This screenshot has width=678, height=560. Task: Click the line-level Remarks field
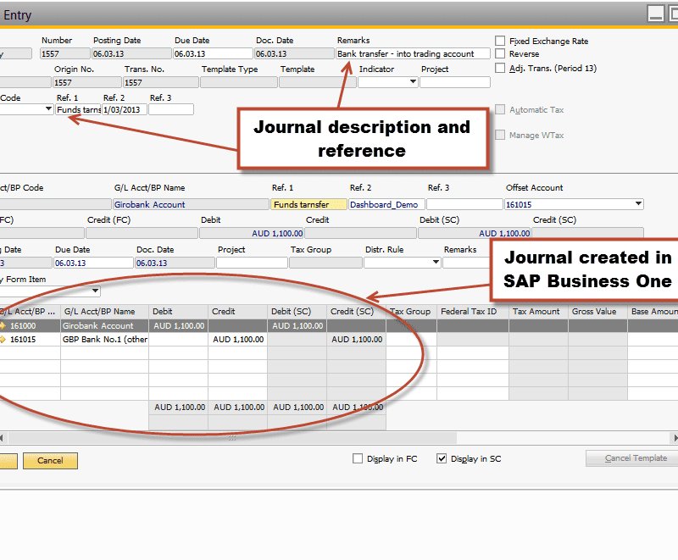[467, 263]
